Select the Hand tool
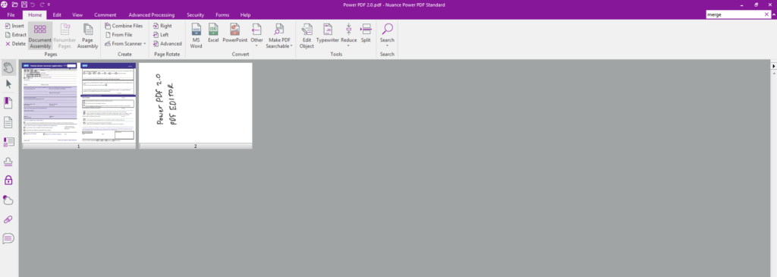The image size is (777, 277). (x=8, y=68)
